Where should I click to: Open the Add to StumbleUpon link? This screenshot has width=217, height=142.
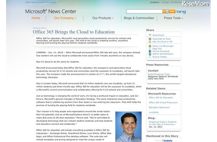pos(163,54)
